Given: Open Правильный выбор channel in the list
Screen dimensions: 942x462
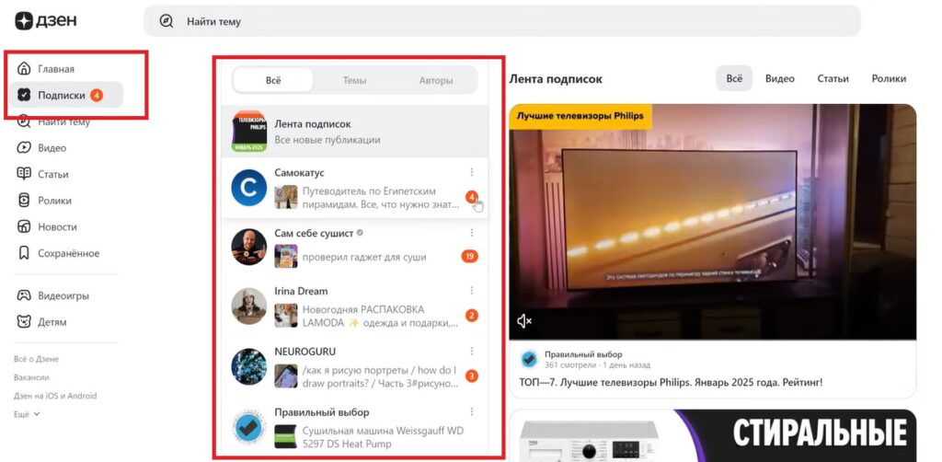Looking at the screenshot, I should click(x=321, y=412).
